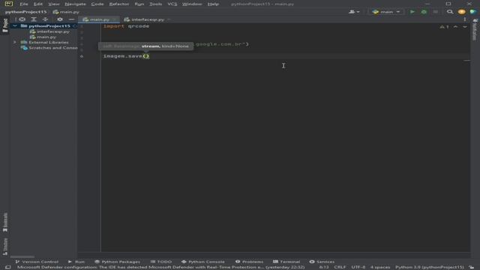Click Collapse All icon in Project panel
This screenshot has height=270, width=480.
click(45, 19)
